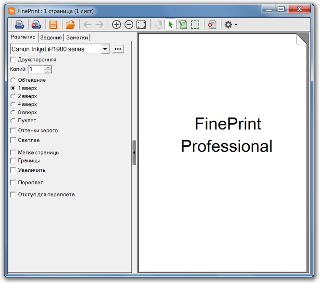This screenshot has height=283, width=319.
Task: Click the Print and close printer icon
Action: [36, 25]
